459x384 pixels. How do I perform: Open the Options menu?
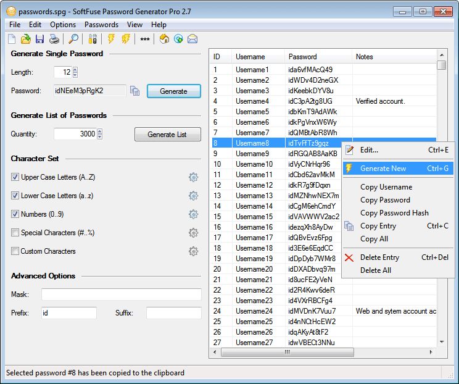(x=63, y=25)
